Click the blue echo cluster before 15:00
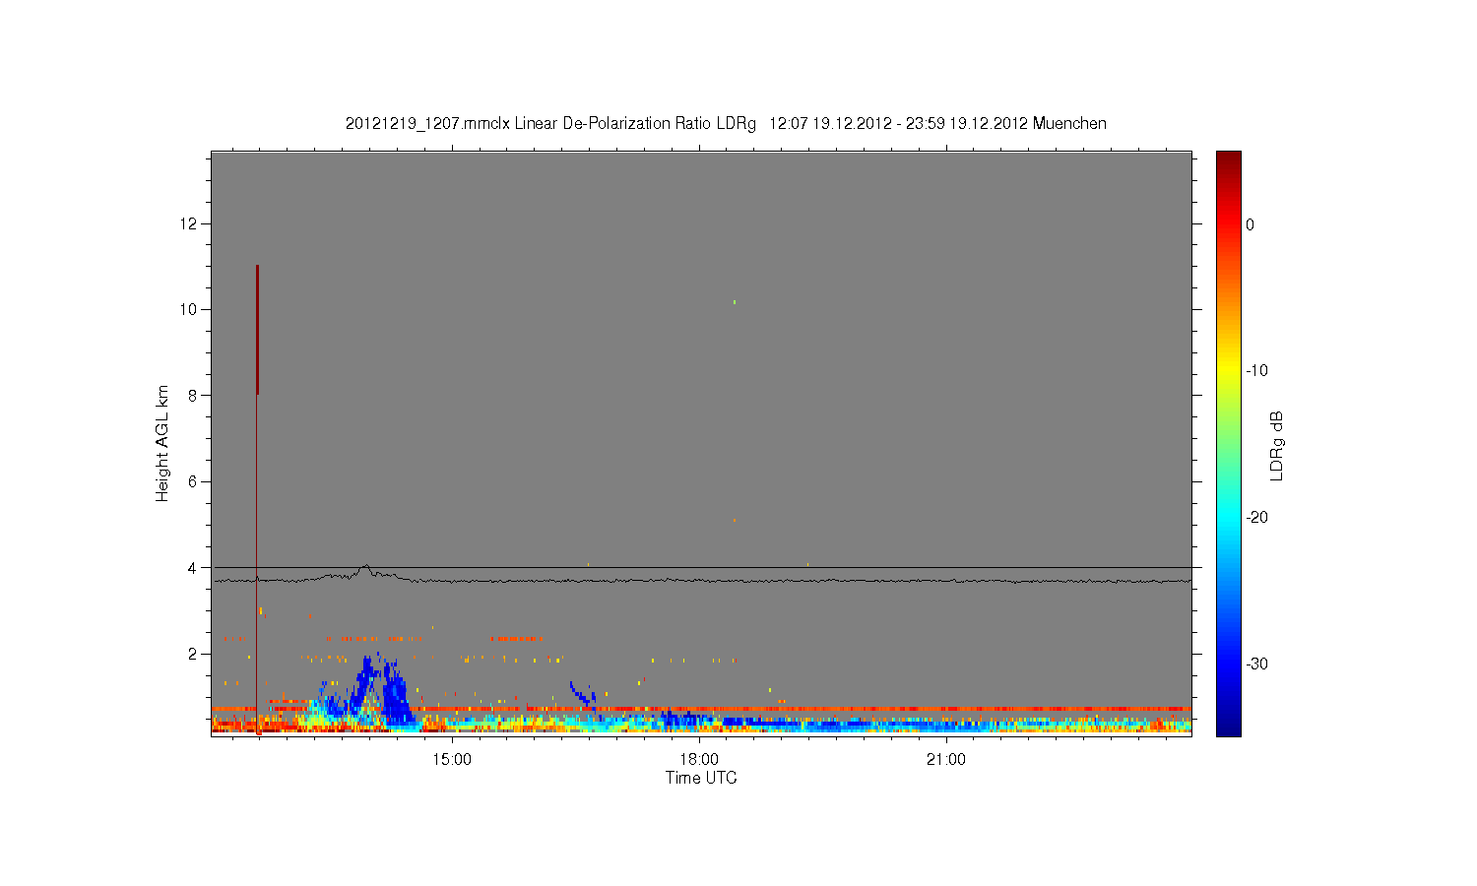Viewport: 1477px width, 886px height. click(381, 689)
